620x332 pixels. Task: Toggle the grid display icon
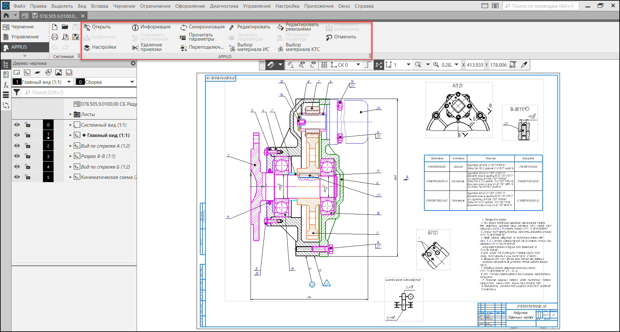(324, 65)
